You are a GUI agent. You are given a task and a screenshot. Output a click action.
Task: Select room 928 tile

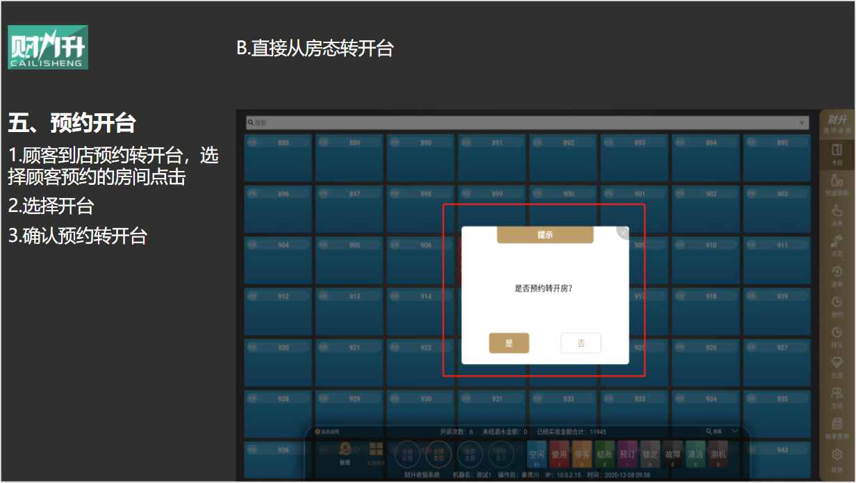tap(279, 414)
